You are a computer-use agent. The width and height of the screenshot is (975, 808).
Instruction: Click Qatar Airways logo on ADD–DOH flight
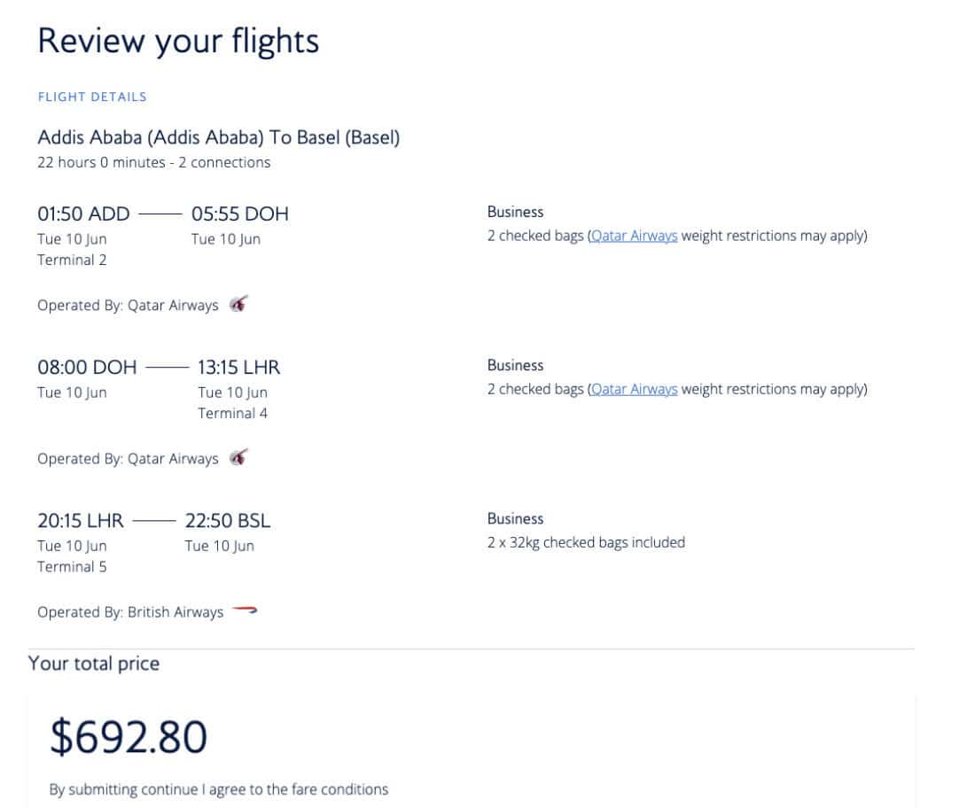(238, 304)
